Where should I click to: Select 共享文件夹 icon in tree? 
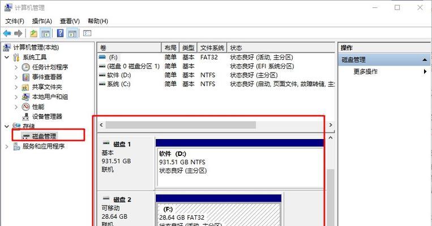(x=25, y=87)
